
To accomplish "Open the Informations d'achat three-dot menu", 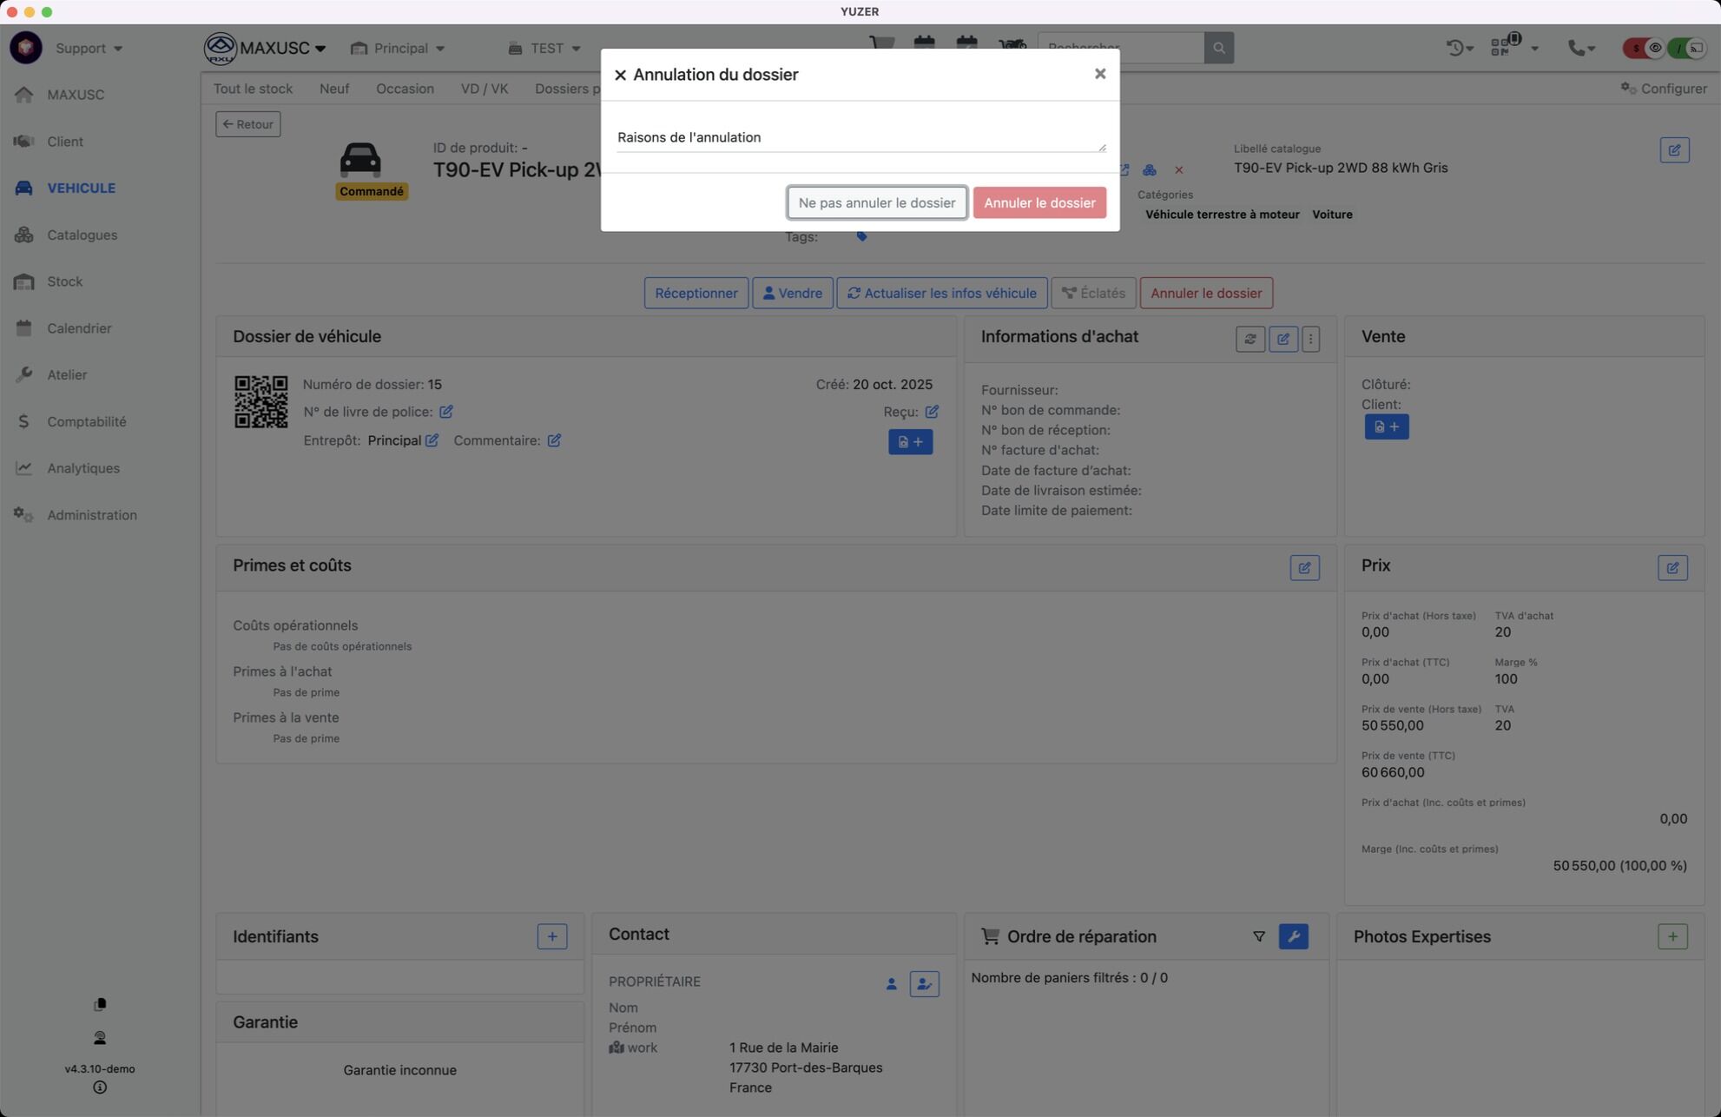I will click(1310, 339).
